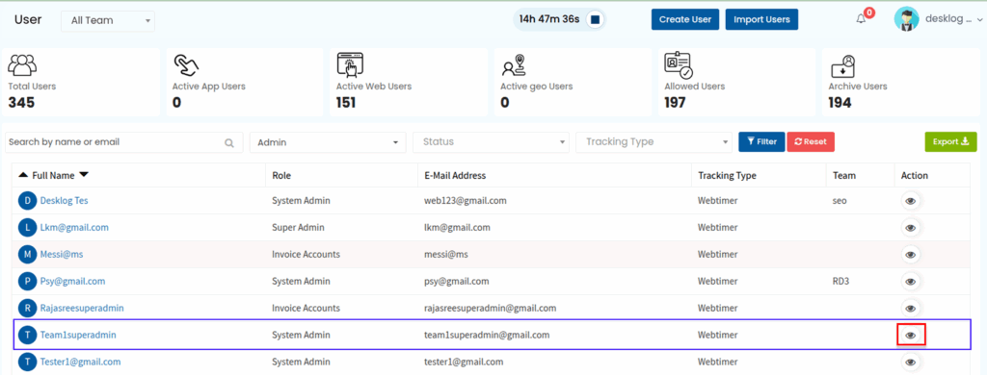
Task: Open Messi@ms user link
Action: [x=62, y=255]
